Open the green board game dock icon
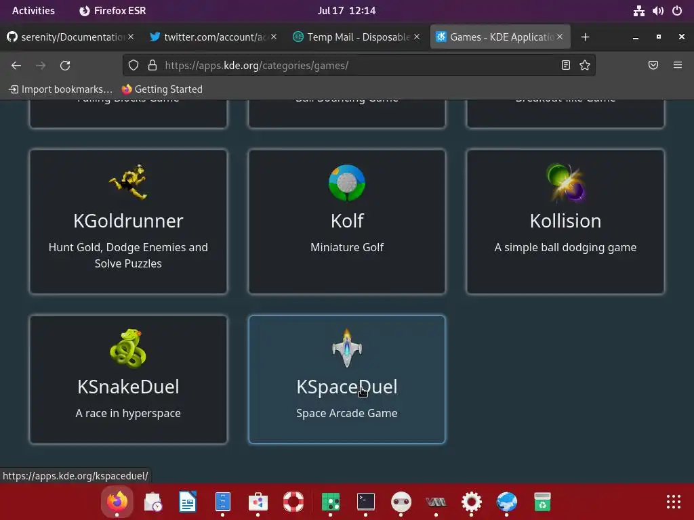The width and height of the screenshot is (694, 520). (x=331, y=502)
